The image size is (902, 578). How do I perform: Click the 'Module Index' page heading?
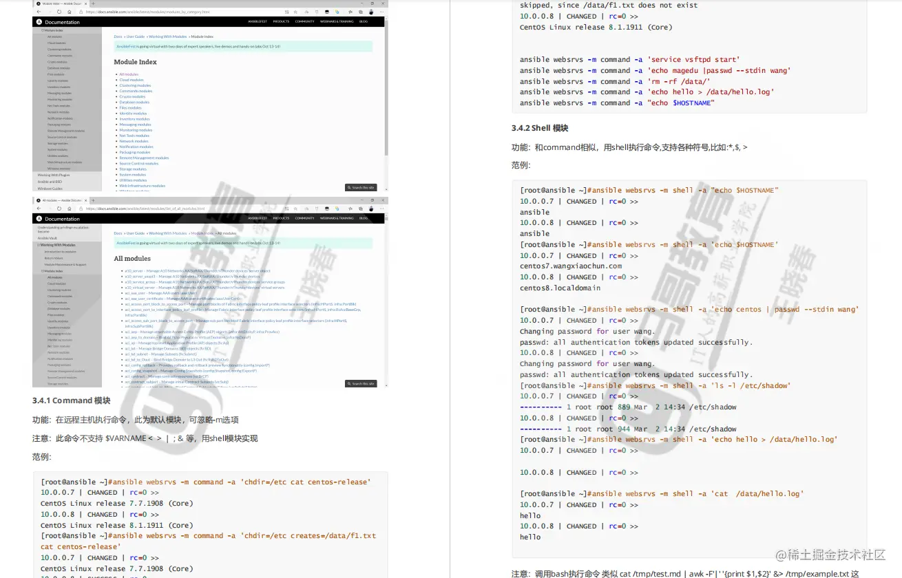point(136,62)
